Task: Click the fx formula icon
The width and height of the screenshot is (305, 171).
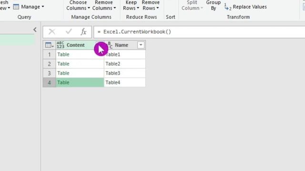Action: 84,32
